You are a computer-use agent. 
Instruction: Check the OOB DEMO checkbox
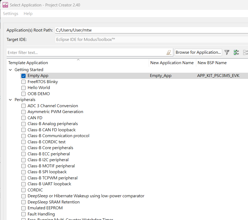(23, 94)
